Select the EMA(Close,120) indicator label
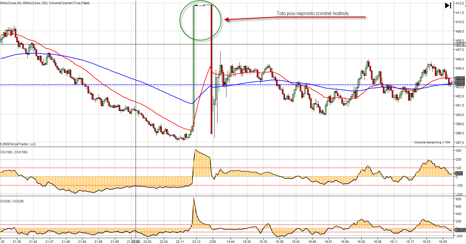Image resolution: width=466 pixels, height=244 pixels. [35, 3]
